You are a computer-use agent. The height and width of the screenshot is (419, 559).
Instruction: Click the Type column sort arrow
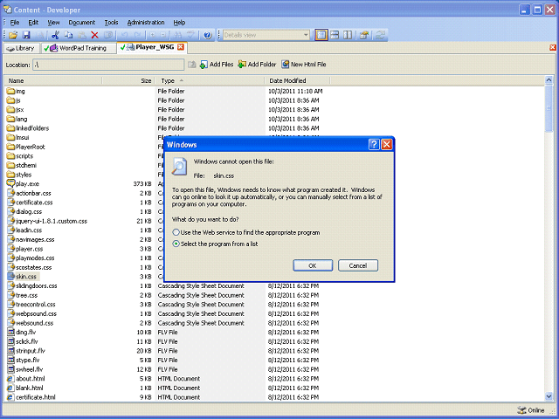pyautogui.click(x=182, y=80)
